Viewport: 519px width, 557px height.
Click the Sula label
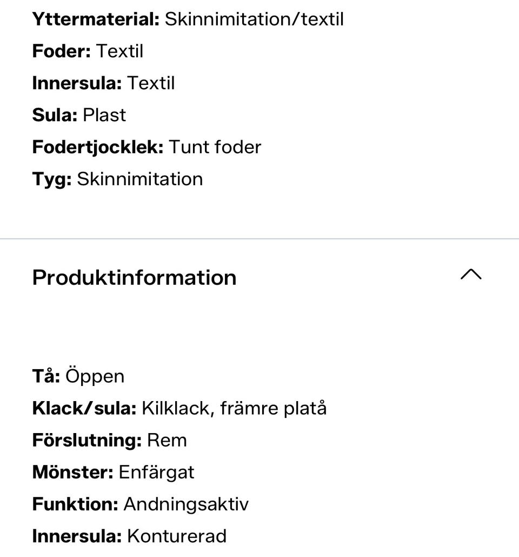point(55,115)
